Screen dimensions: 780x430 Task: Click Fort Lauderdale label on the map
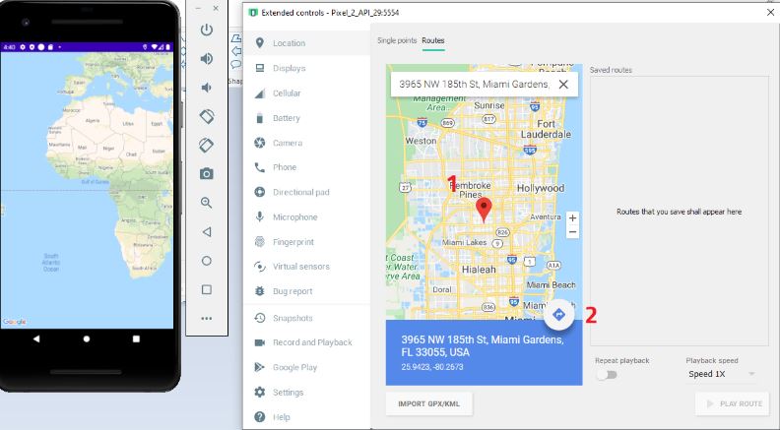[546, 129]
